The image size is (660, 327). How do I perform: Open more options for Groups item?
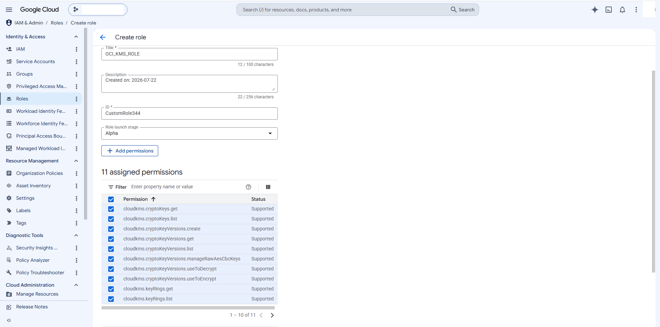click(x=77, y=74)
